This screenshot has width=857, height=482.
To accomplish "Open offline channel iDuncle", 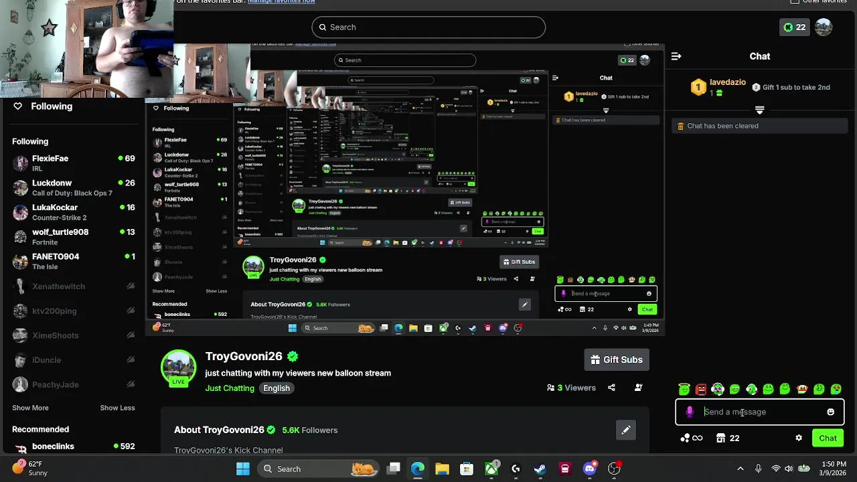I will pyautogui.click(x=74, y=360).
